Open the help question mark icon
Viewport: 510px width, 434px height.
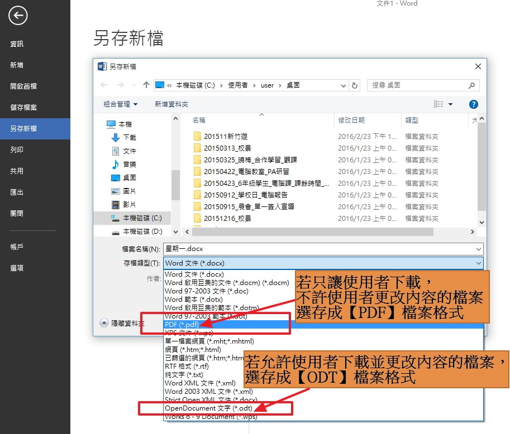474,104
